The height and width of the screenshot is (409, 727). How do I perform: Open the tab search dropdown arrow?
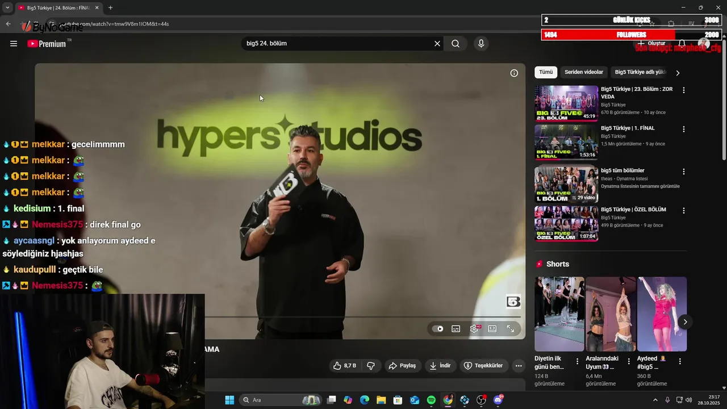[x=7, y=7]
